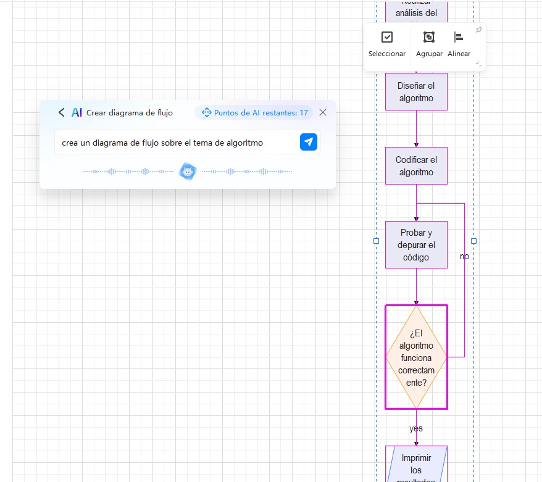This screenshot has width=542, height=482.
Task: Click the AI robot voice icon
Action: click(x=188, y=172)
